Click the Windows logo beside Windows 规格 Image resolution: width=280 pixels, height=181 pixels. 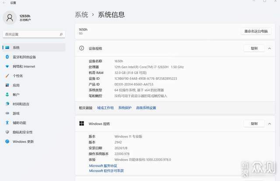[x=82, y=123]
